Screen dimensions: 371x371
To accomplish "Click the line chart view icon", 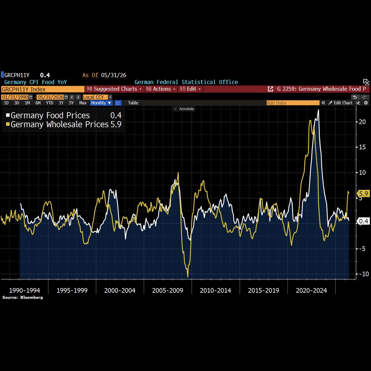I will click(118, 103).
